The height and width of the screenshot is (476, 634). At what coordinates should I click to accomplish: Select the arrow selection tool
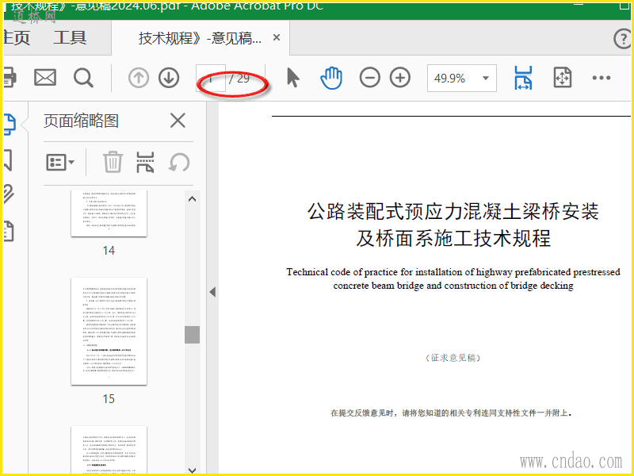coord(292,78)
